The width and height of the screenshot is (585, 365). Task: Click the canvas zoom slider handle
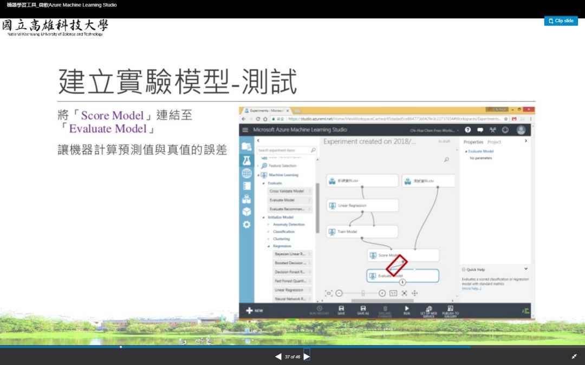tap(362, 293)
